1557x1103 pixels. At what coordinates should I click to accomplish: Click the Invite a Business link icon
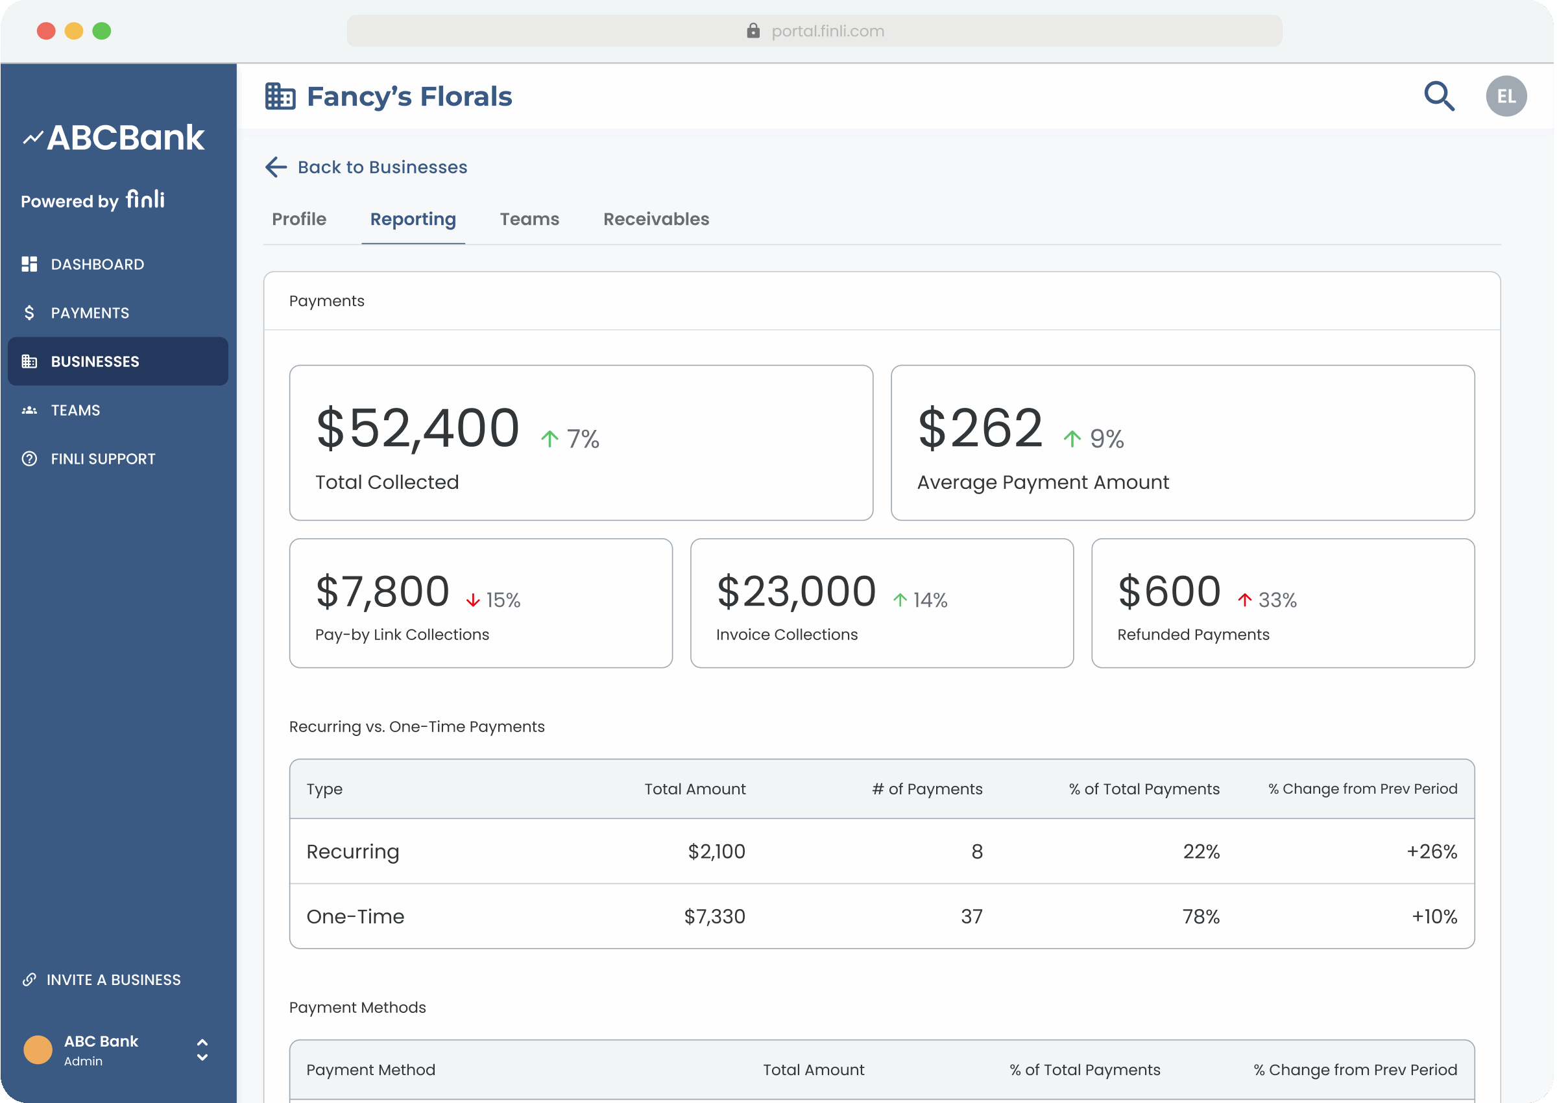[29, 979]
